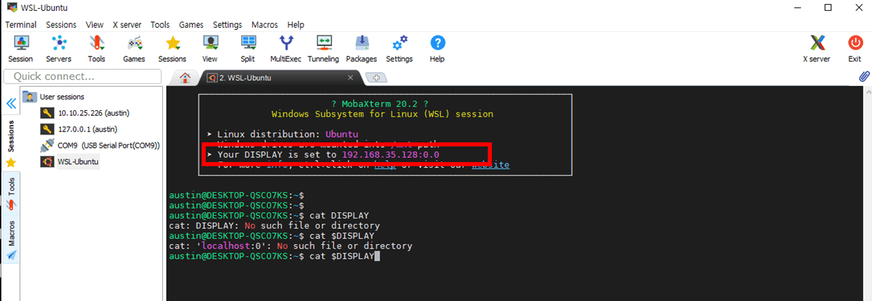Open a new tab with plus button
This screenshot has height=301, width=872.
[x=375, y=78]
